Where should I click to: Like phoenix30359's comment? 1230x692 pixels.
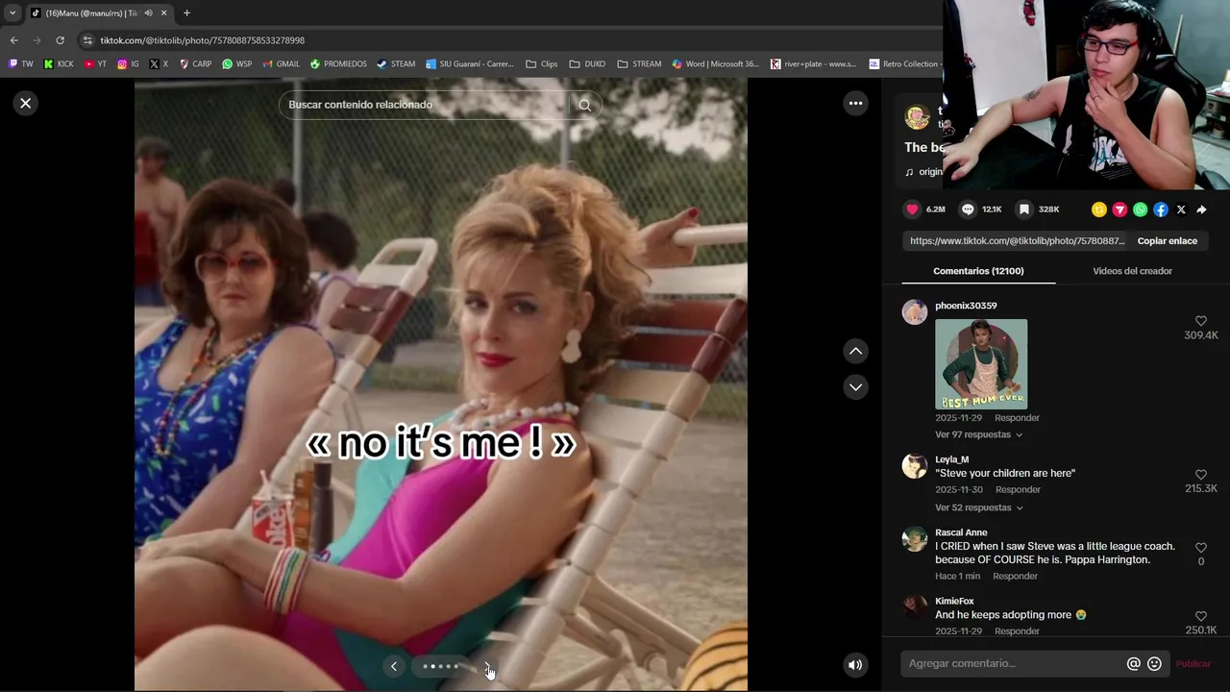[1200, 321]
